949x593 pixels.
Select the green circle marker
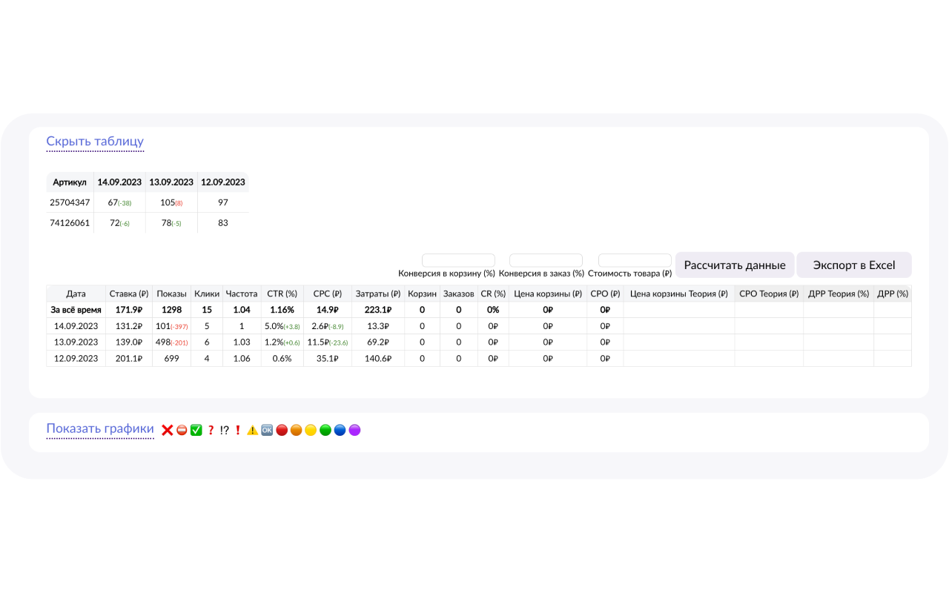(325, 430)
